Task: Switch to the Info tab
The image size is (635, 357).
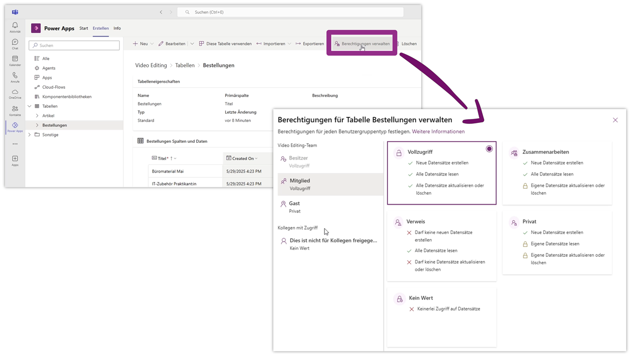Action: tap(117, 28)
